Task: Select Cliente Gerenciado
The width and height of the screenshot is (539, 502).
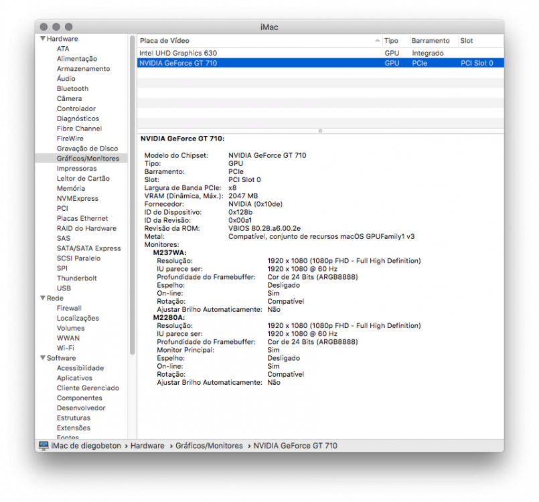Action: coord(88,388)
